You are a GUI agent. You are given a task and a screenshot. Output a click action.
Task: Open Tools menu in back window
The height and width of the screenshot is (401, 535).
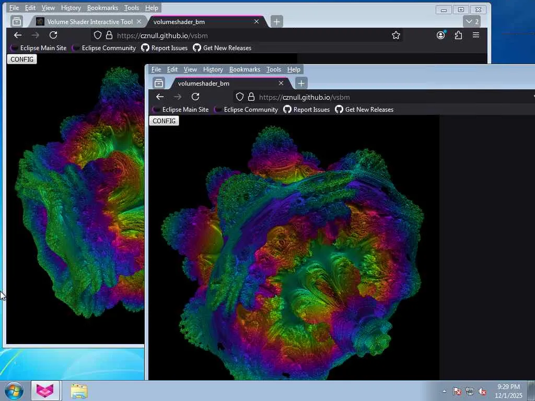coord(131,7)
